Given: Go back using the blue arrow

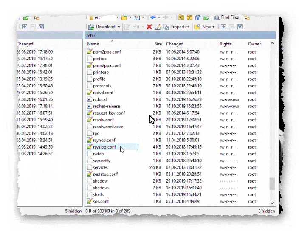Looking at the screenshot, I should [153, 17].
